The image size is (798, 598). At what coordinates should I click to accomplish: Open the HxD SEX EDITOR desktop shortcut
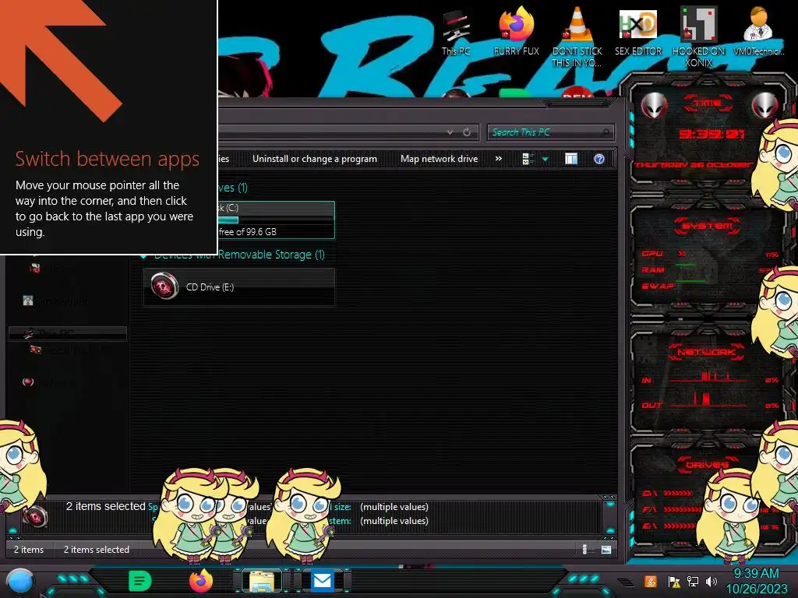pos(638,31)
